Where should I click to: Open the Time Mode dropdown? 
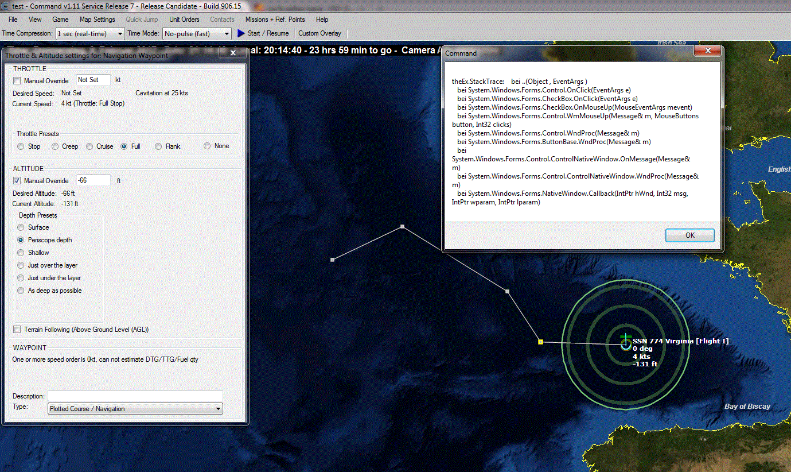tap(197, 33)
